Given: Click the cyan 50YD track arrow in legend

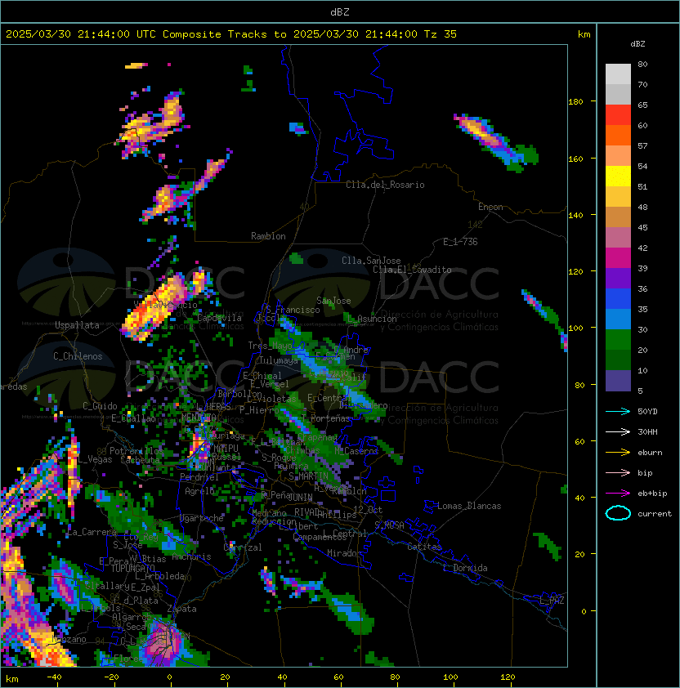Looking at the screenshot, I should pyautogui.click(x=618, y=411).
